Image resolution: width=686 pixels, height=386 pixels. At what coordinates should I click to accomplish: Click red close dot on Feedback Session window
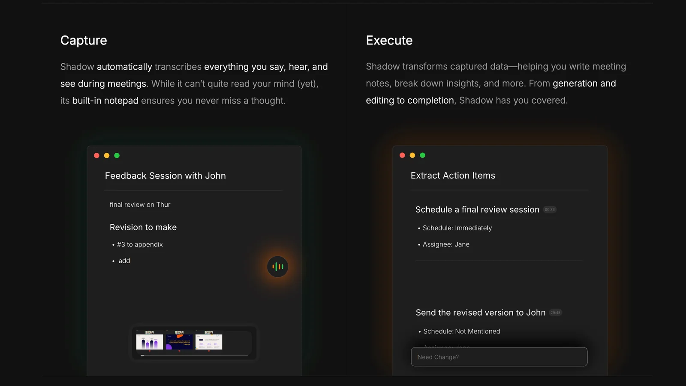(x=96, y=156)
